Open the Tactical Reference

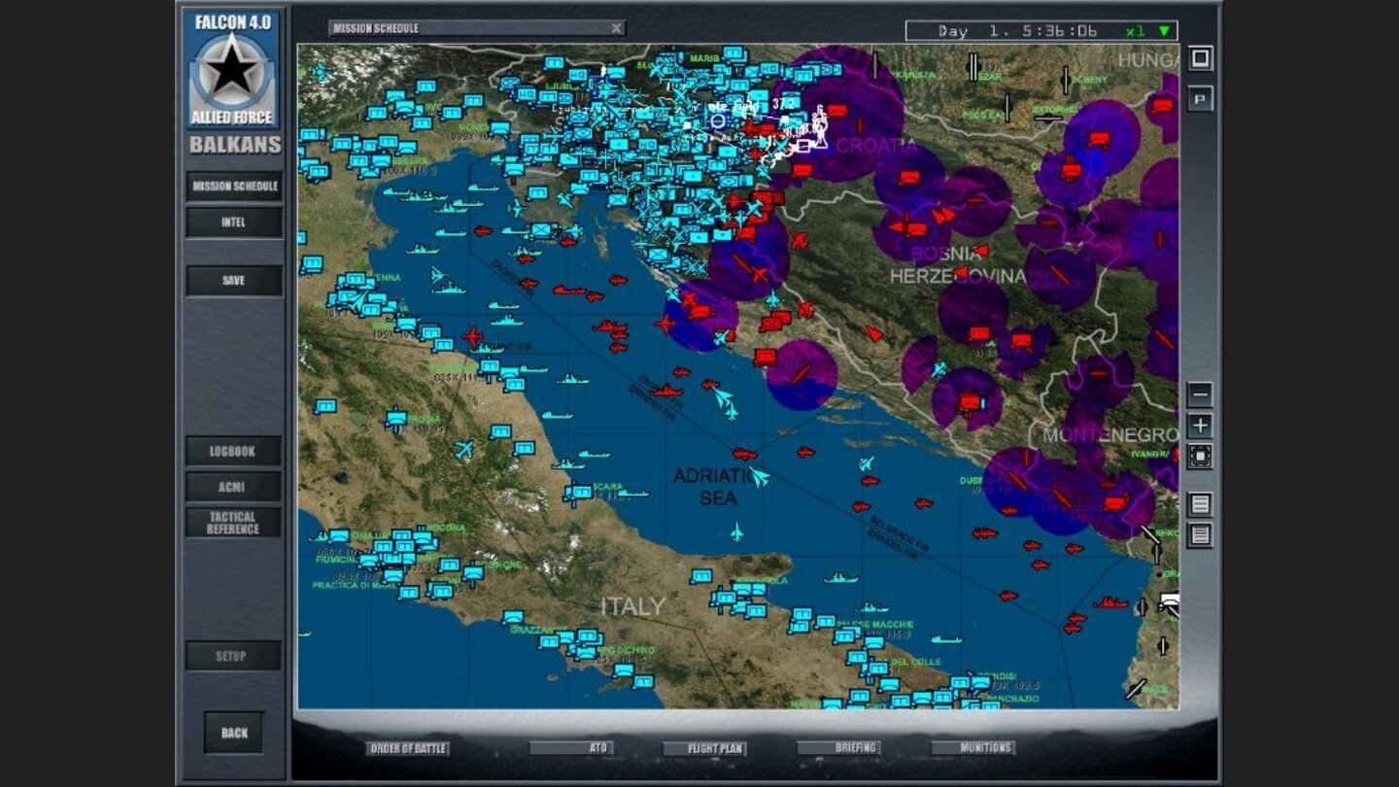[234, 523]
